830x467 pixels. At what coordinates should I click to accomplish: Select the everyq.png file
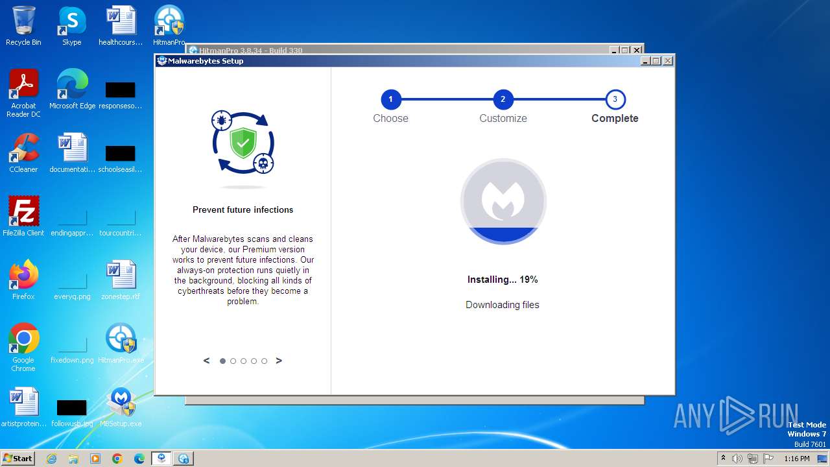[72, 286]
